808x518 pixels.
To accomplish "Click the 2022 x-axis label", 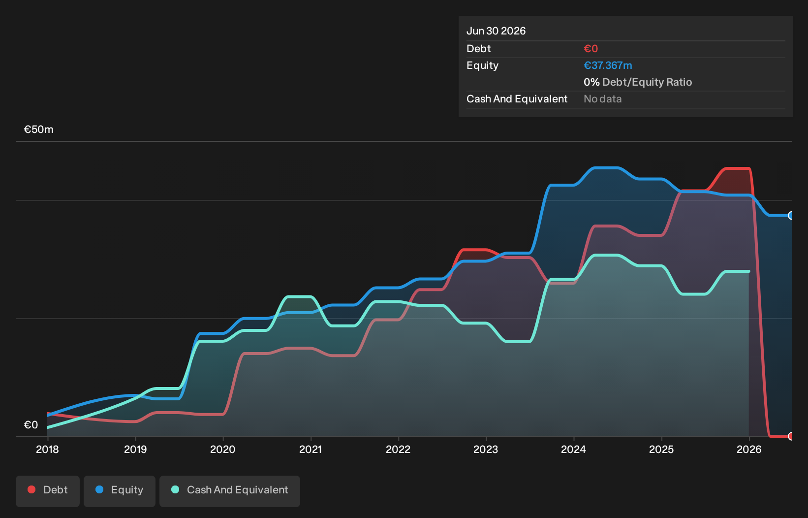I will click(398, 449).
